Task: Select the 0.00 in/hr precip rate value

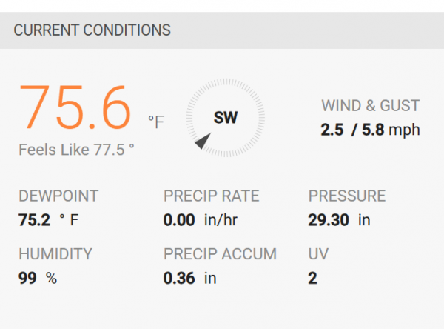Action: tap(201, 220)
